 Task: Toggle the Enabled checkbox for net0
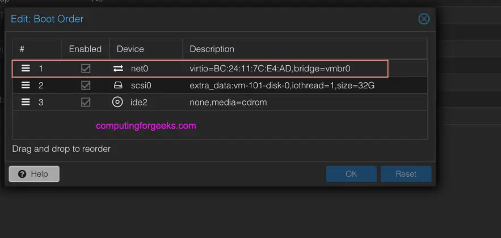point(86,69)
